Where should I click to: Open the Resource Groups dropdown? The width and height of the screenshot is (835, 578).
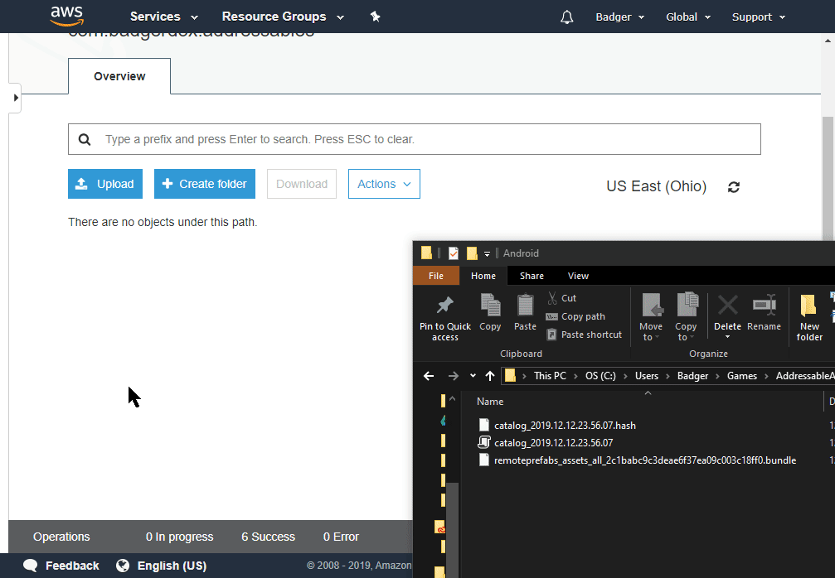pyautogui.click(x=283, y=17)
